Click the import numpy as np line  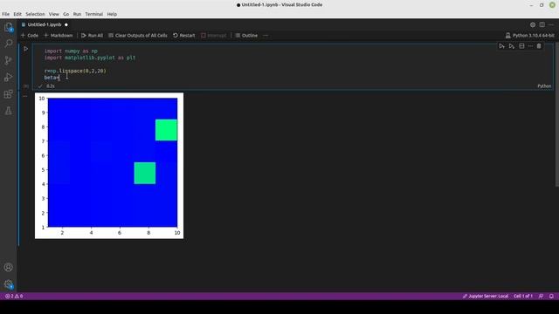tap(71, 51)
